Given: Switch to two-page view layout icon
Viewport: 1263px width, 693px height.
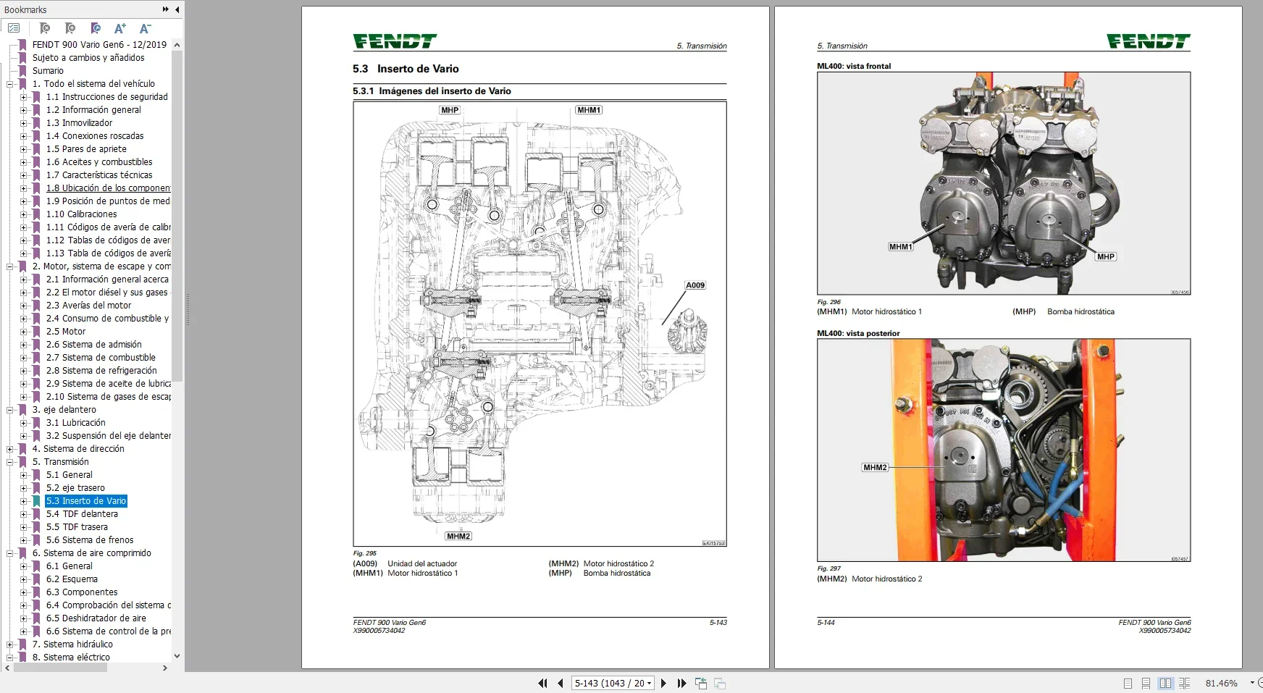Looking at the screenshot, I should tap(1165, 682).
